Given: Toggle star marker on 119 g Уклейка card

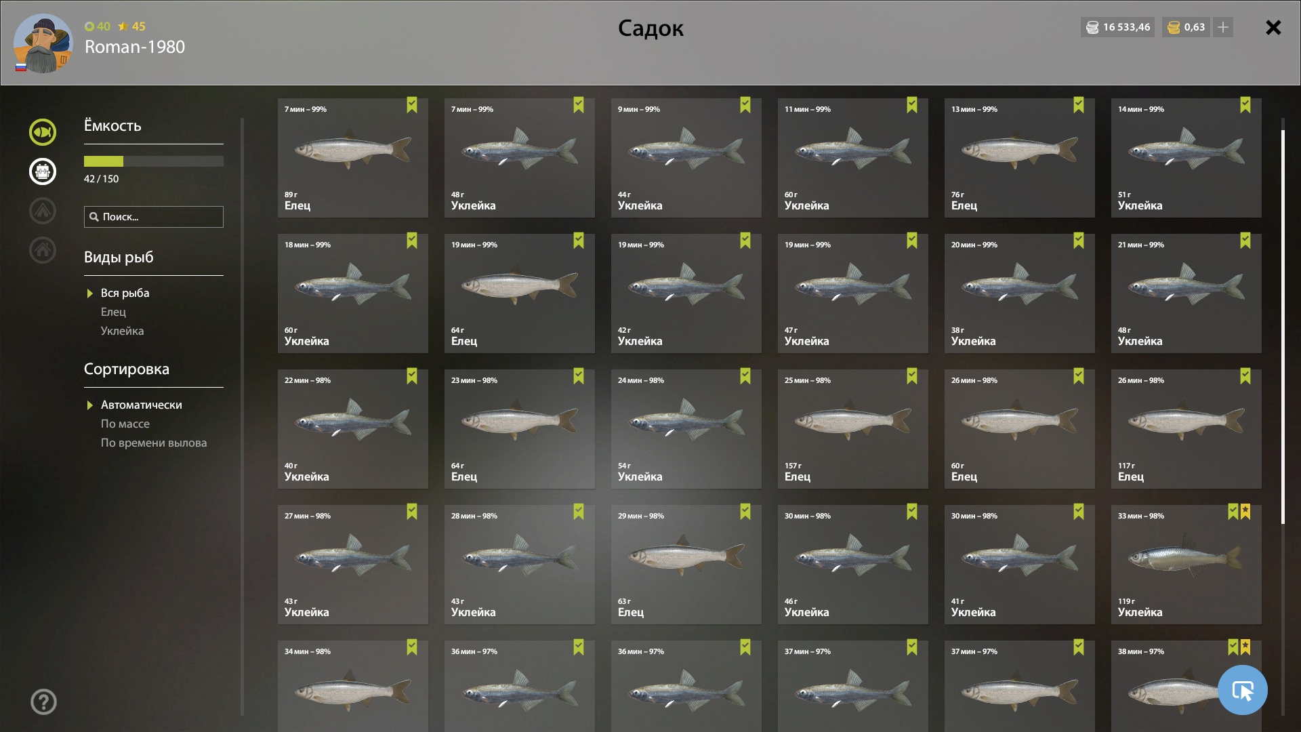Looking at the screenshot, I should point(1245,512).
